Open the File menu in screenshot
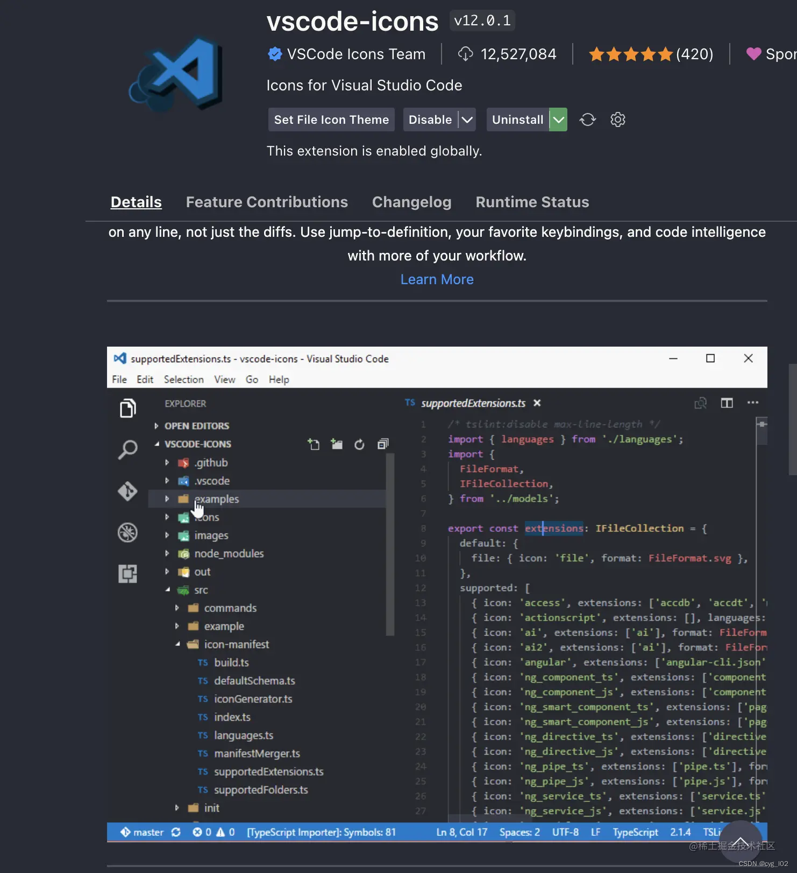The image size is (797, 873). click(119, 379)
